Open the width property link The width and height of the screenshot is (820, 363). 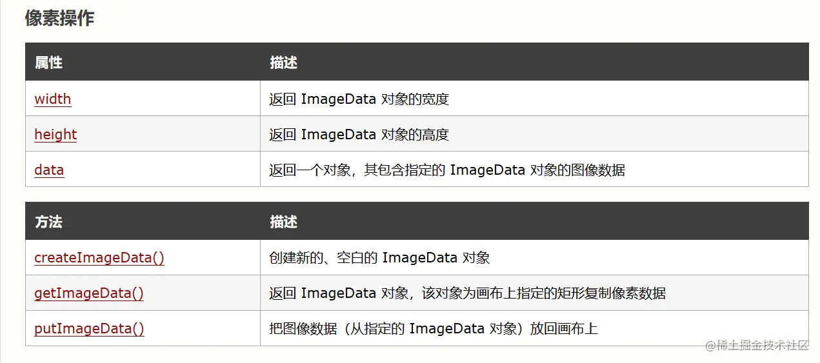click(x=52, y=99)
